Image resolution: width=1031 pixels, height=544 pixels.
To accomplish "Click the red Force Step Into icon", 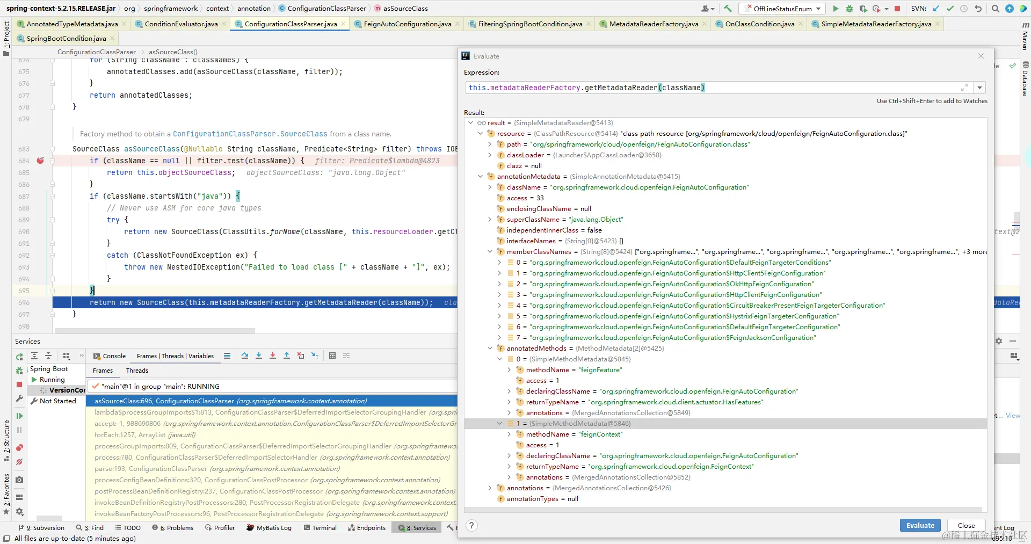I will point(273,356).
